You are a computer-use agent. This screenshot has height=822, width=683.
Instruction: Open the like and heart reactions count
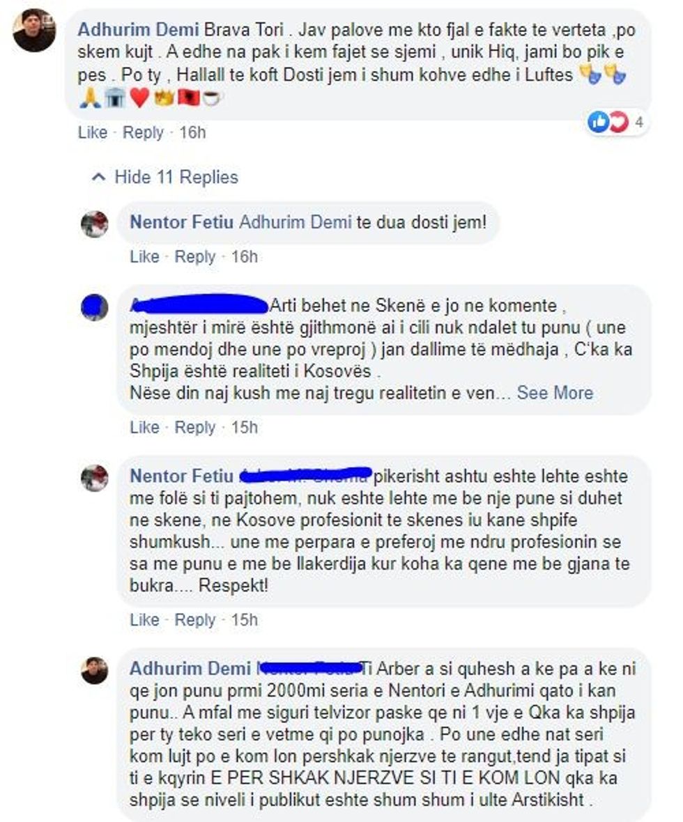click(616, 123)
